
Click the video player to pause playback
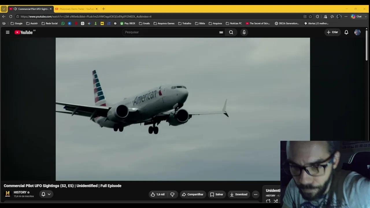[183, 109]
